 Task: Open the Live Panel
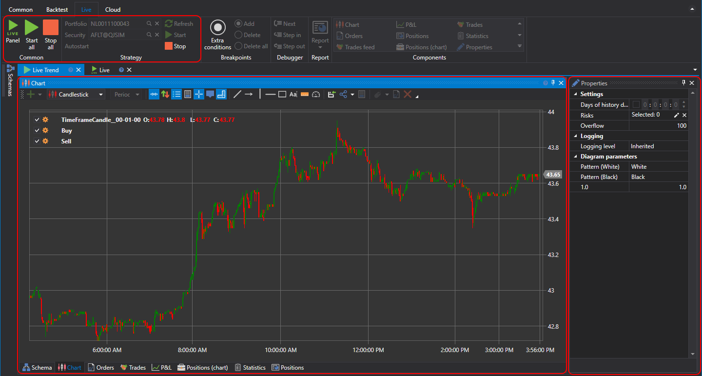pyautogui.click(x=13, y=33)
